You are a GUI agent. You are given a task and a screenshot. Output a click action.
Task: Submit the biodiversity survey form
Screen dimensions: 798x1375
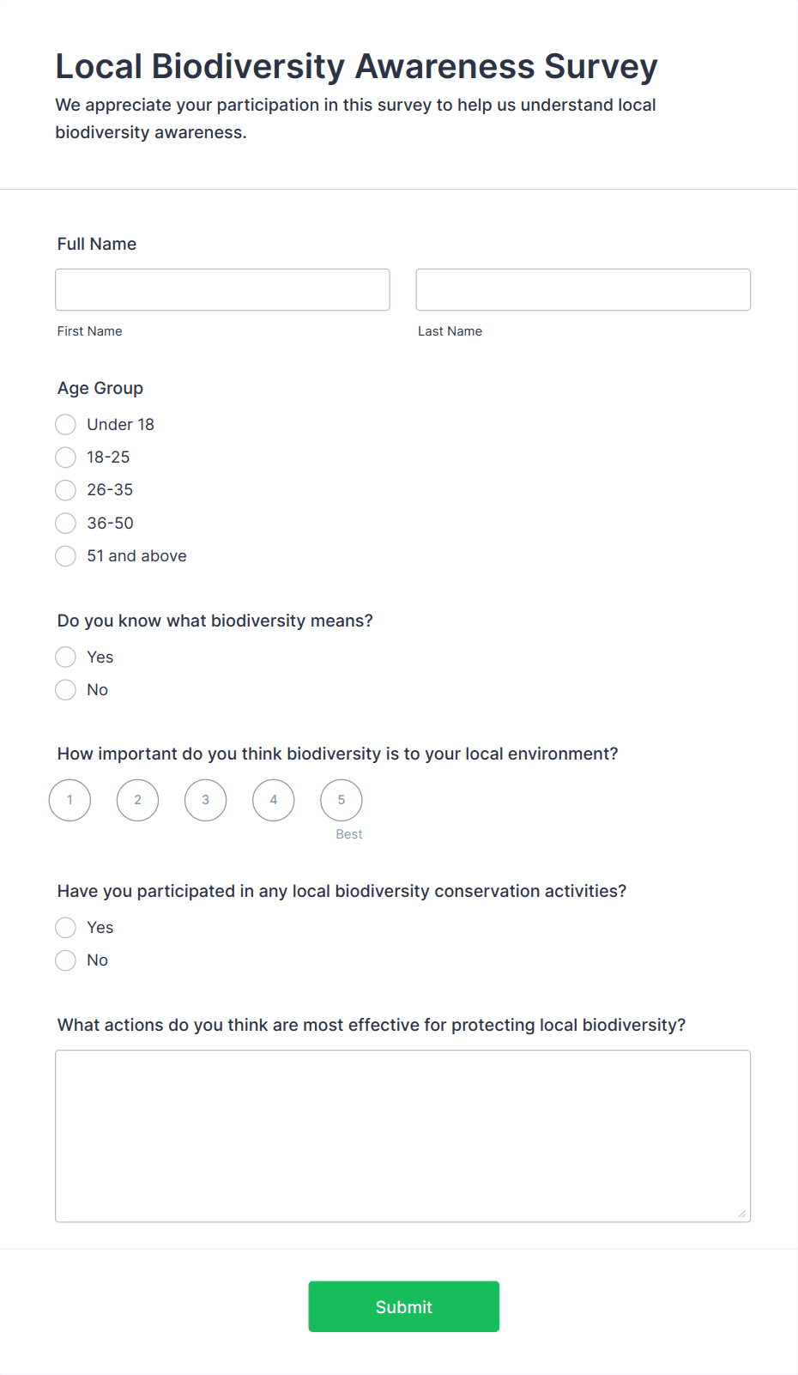pyautogui.click(x=403, y=1306)
